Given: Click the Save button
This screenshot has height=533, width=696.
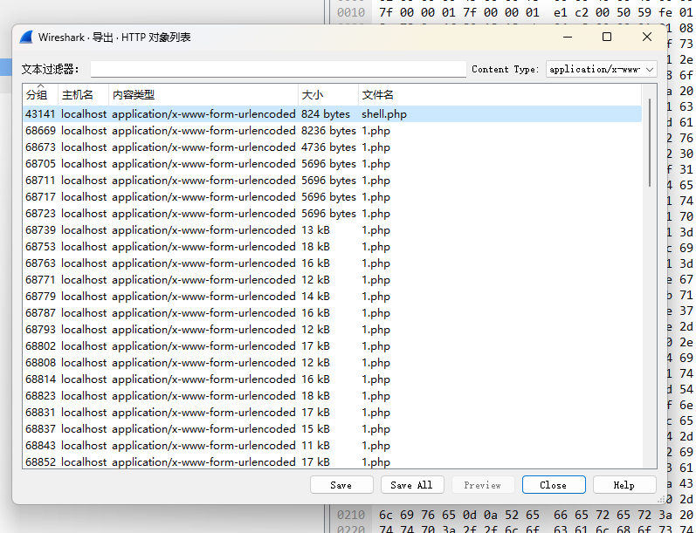Looking at the screenshot, I should click(x=341, y=485).
